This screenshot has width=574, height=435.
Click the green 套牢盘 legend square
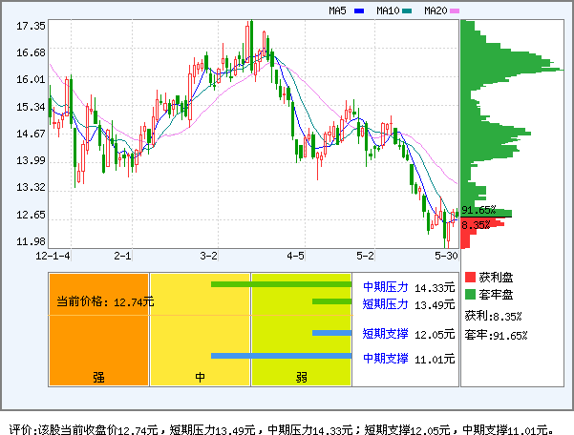470,294
